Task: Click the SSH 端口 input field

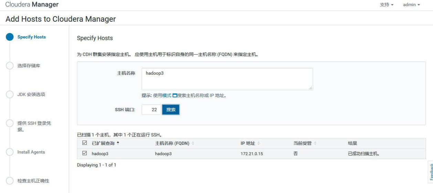Action: pyautogui.click(x=151, y=110)
